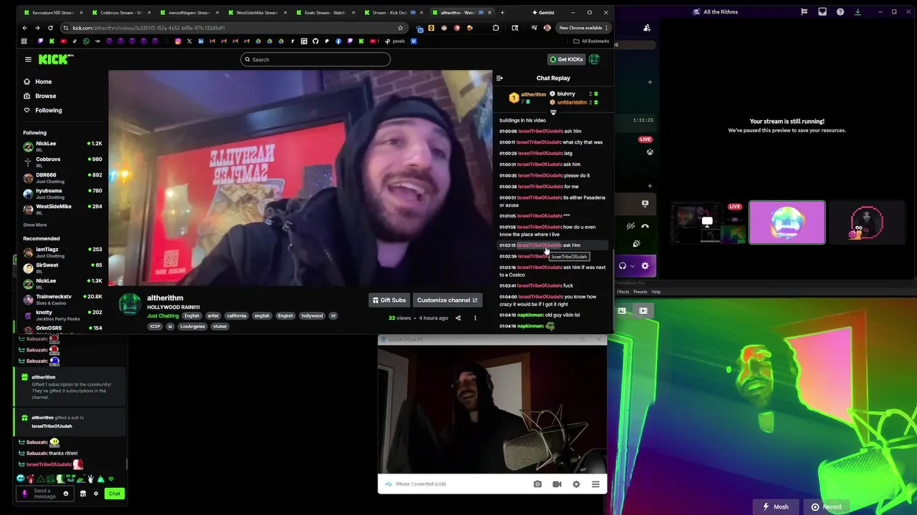The width and height of the screenshot is (917, 515).
Task: Click Customize channel button
Action: 447,300
